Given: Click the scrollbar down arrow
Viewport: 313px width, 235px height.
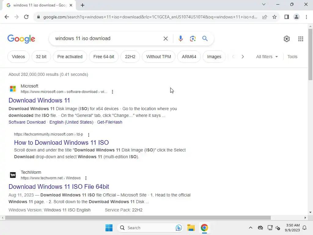Looking at the screenshot, I should pos(310,212).
